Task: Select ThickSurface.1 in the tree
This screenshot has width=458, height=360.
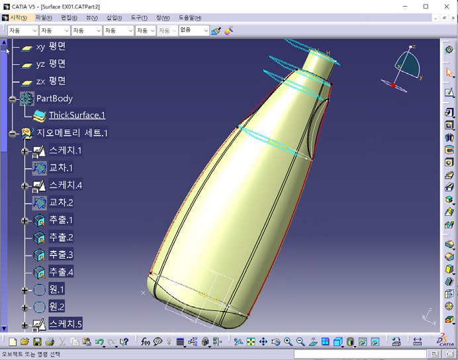Action: pos(77,115)
